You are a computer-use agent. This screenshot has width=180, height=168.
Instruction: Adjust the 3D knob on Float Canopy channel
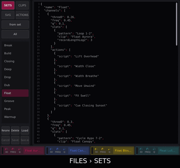tap(51, 150)
